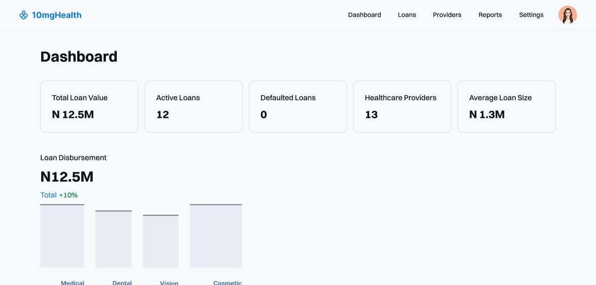The width and height of the screenshot is (596, 285).
Task: Go to the Dashboard nav item
Action: (x=365, y=15)
